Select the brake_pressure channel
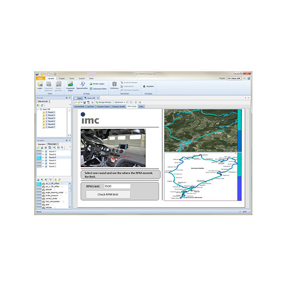The width and height of the screenshot is (286, 286). pos(52,196)
